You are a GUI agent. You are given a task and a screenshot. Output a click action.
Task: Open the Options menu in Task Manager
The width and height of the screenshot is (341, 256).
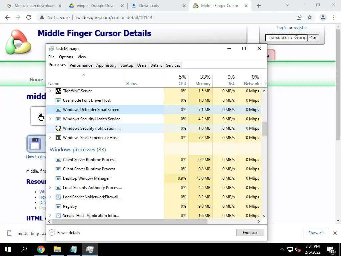click(66, 57)
